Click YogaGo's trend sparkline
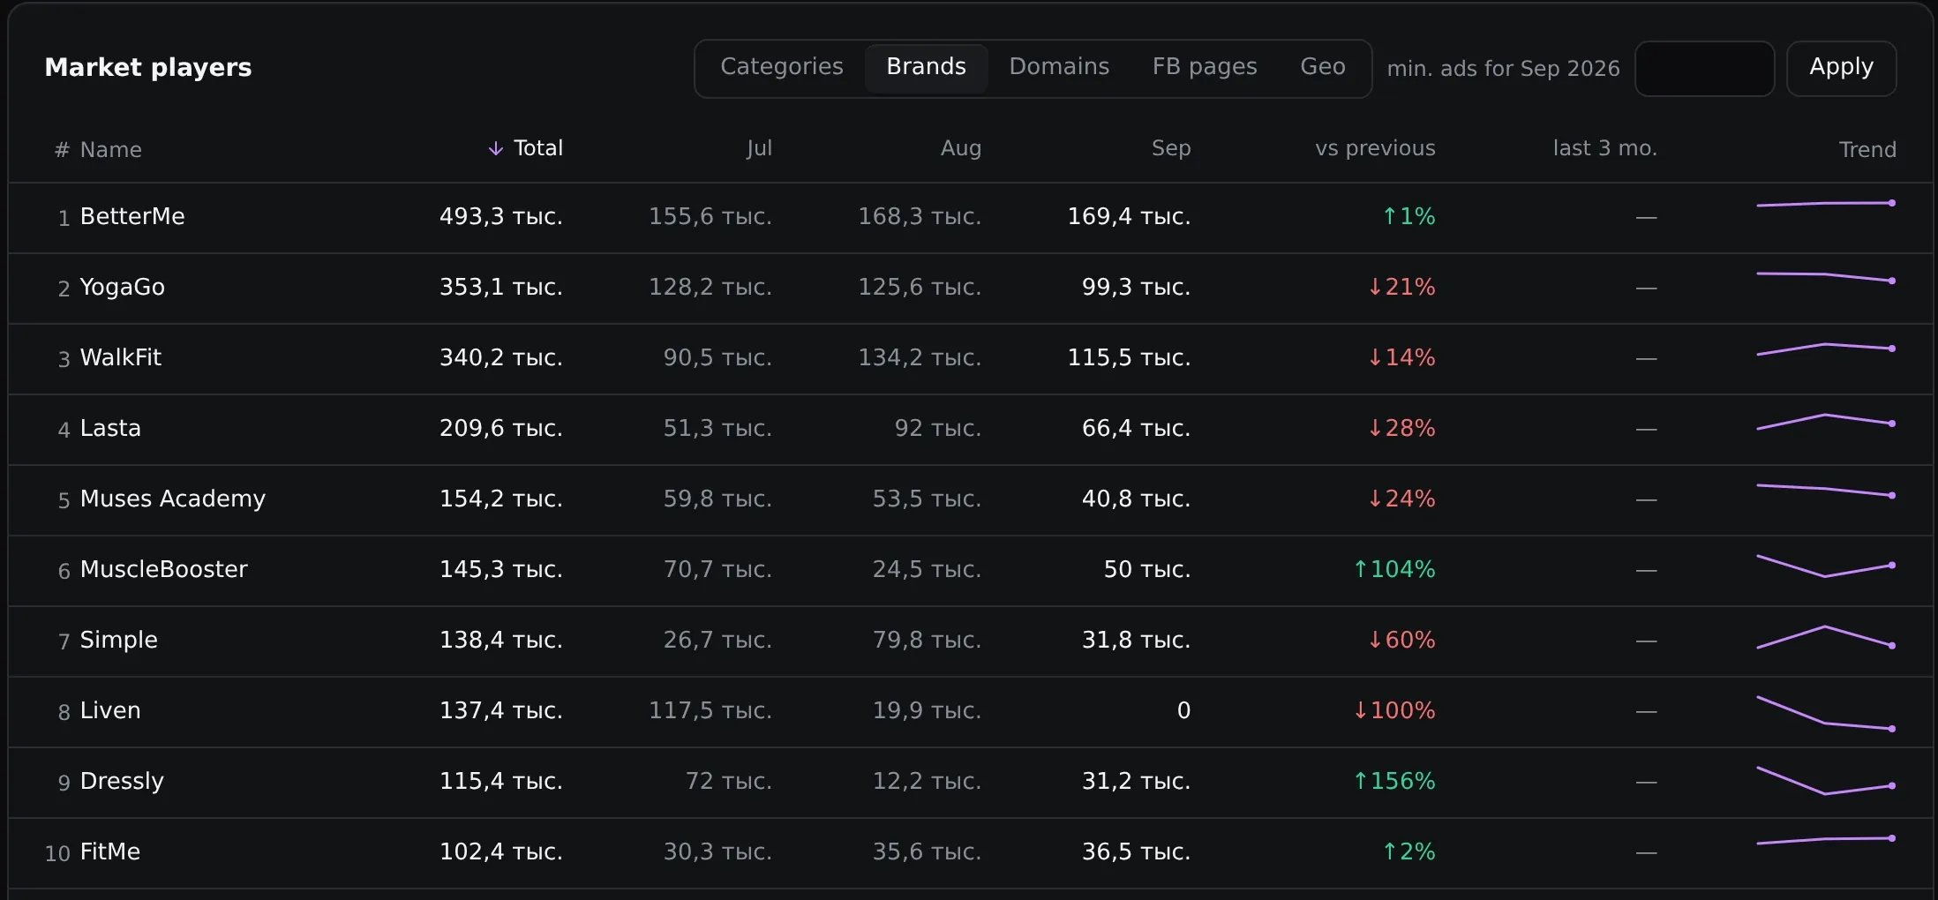Screen dimensions: 1938x900 tap(1826, 277)
